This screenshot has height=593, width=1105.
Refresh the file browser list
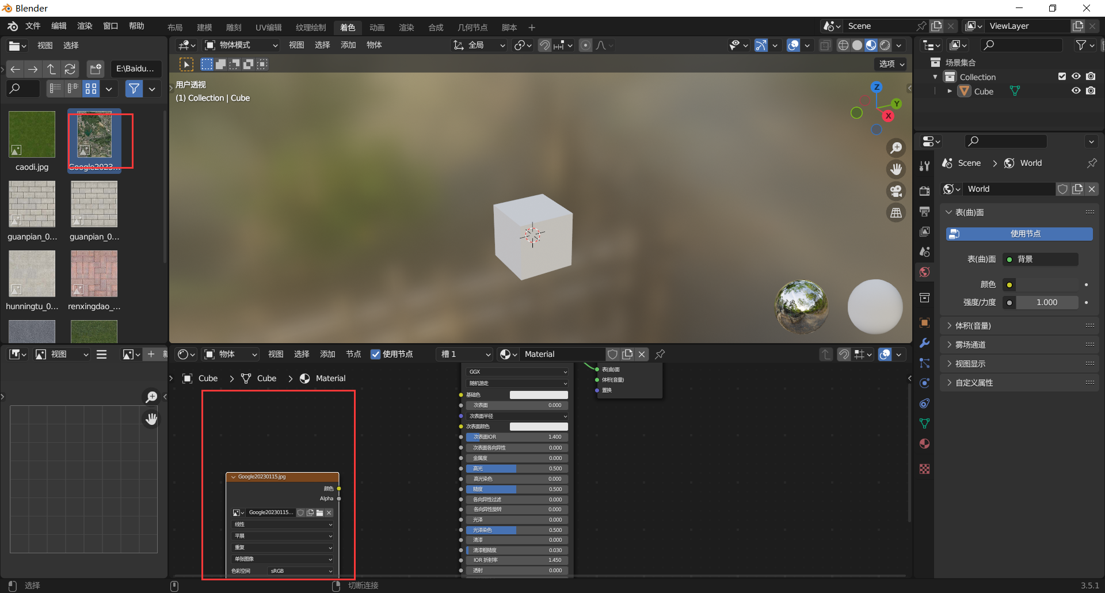pyautogui.click(x=70, y=69)
